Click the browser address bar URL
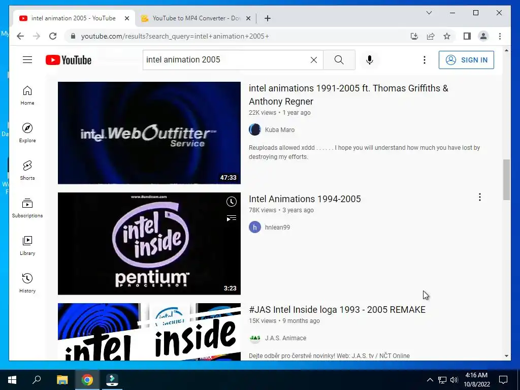The image size is (520, 390). click(175, 36)
